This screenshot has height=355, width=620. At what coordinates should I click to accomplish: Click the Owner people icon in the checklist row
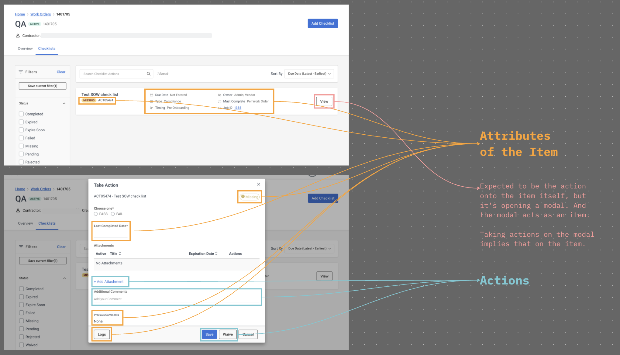pos(219,95)
